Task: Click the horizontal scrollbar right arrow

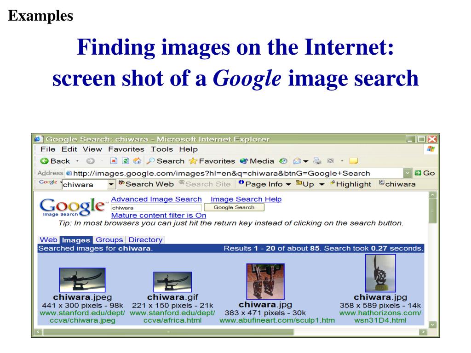Action: 423,332
